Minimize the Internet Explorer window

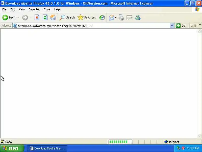click(187, 3)
